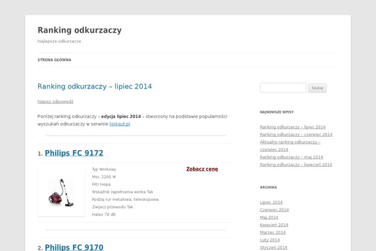Open post title Ranking odkurzaczy – lipiec 2014
376x251 pixels.
pos(95,87)
